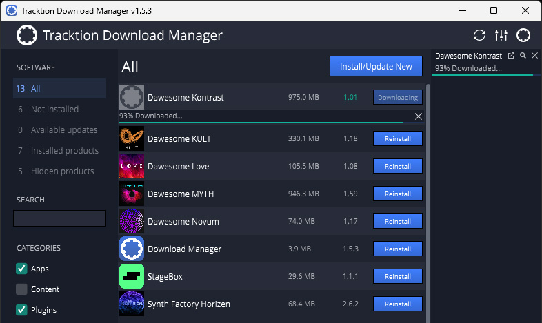Click the Tracktion account icon at top right

click(523, 35)
